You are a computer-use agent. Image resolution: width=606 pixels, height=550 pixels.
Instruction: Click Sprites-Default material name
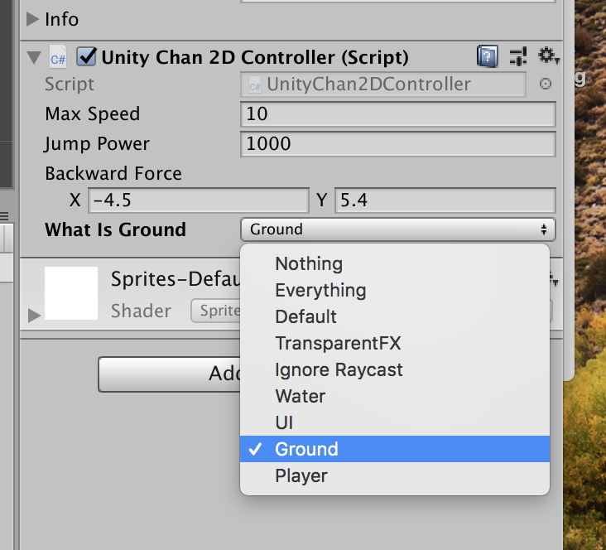[x=176, y=278]
